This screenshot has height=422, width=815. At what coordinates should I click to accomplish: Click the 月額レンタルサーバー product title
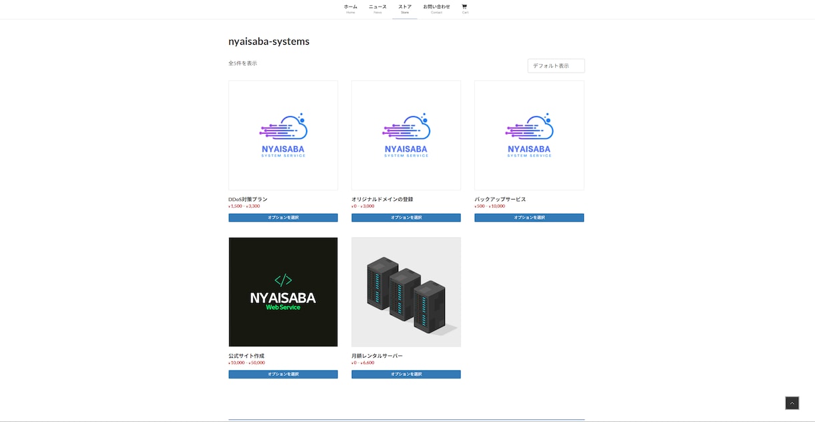(377, 356)
